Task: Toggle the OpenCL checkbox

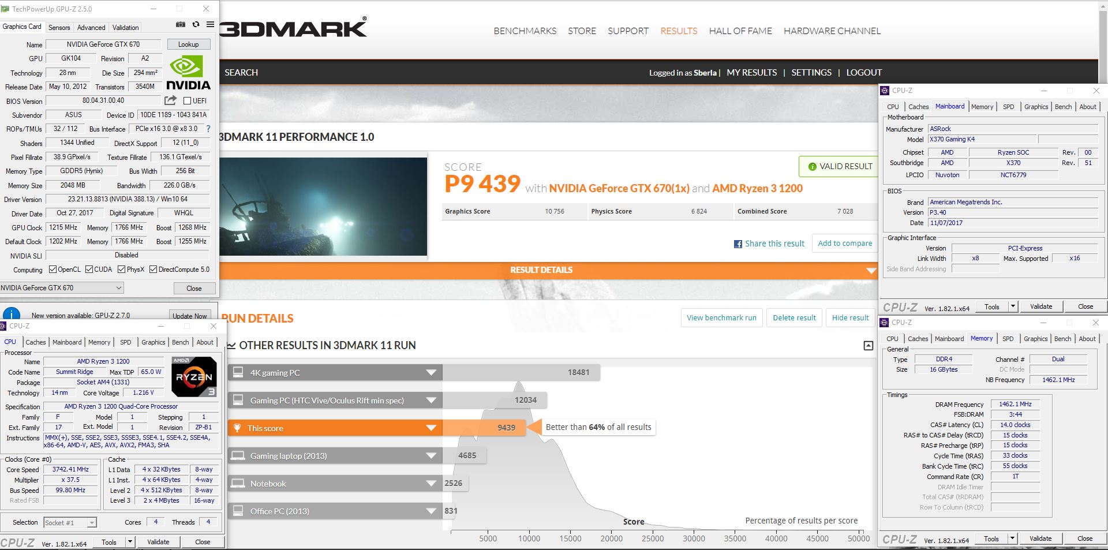Action: tap(53, 270)
